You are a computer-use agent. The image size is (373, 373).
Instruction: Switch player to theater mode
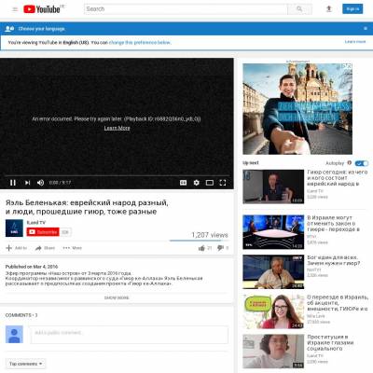point(210,183)
